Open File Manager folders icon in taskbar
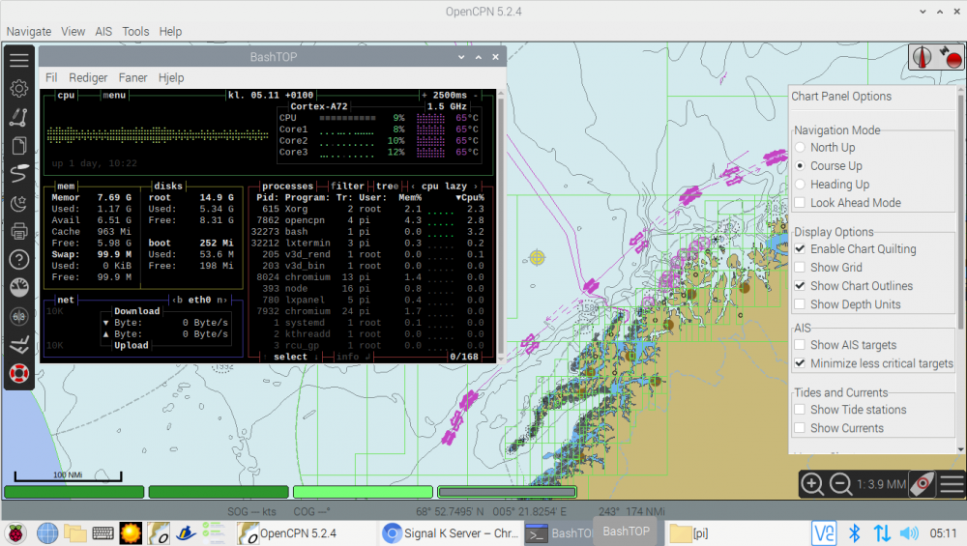This screenshot has height=546, width=967. [75, 533]
